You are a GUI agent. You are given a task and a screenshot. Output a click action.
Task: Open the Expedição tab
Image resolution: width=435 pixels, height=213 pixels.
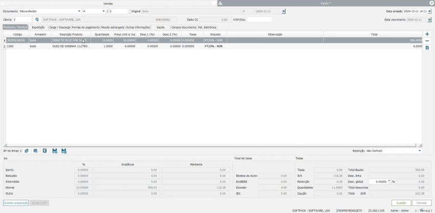point(38,27)
